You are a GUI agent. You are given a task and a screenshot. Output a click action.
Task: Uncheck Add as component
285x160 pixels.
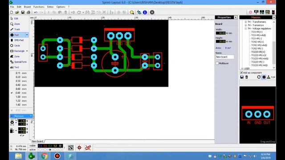tap(241, 72)
